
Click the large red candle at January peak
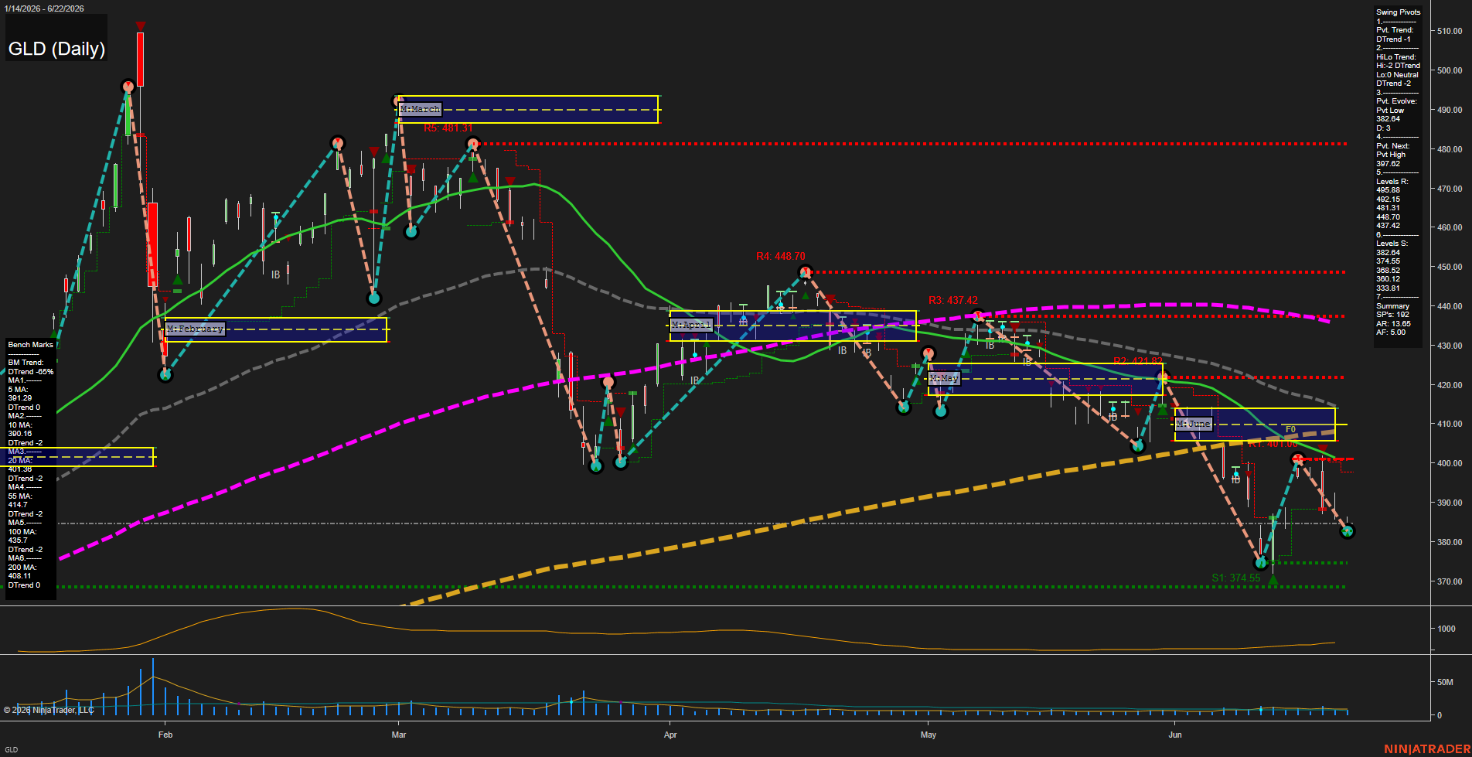pyautogui.click(x=140, y=59)
